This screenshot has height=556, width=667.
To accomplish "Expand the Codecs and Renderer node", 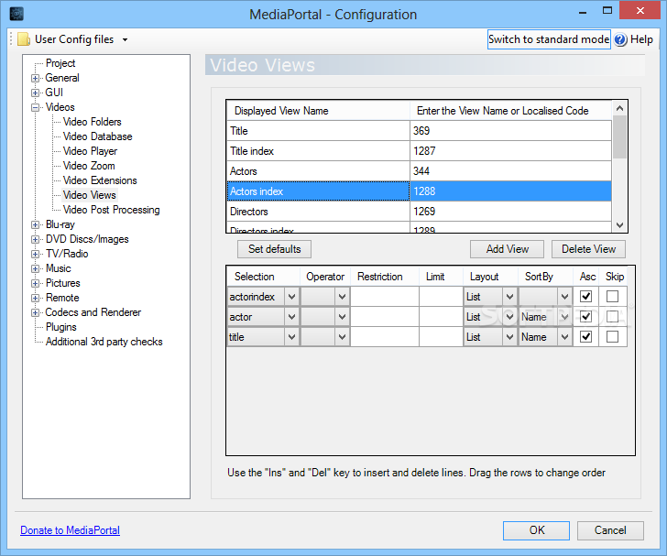I will [x=36, y=312].
